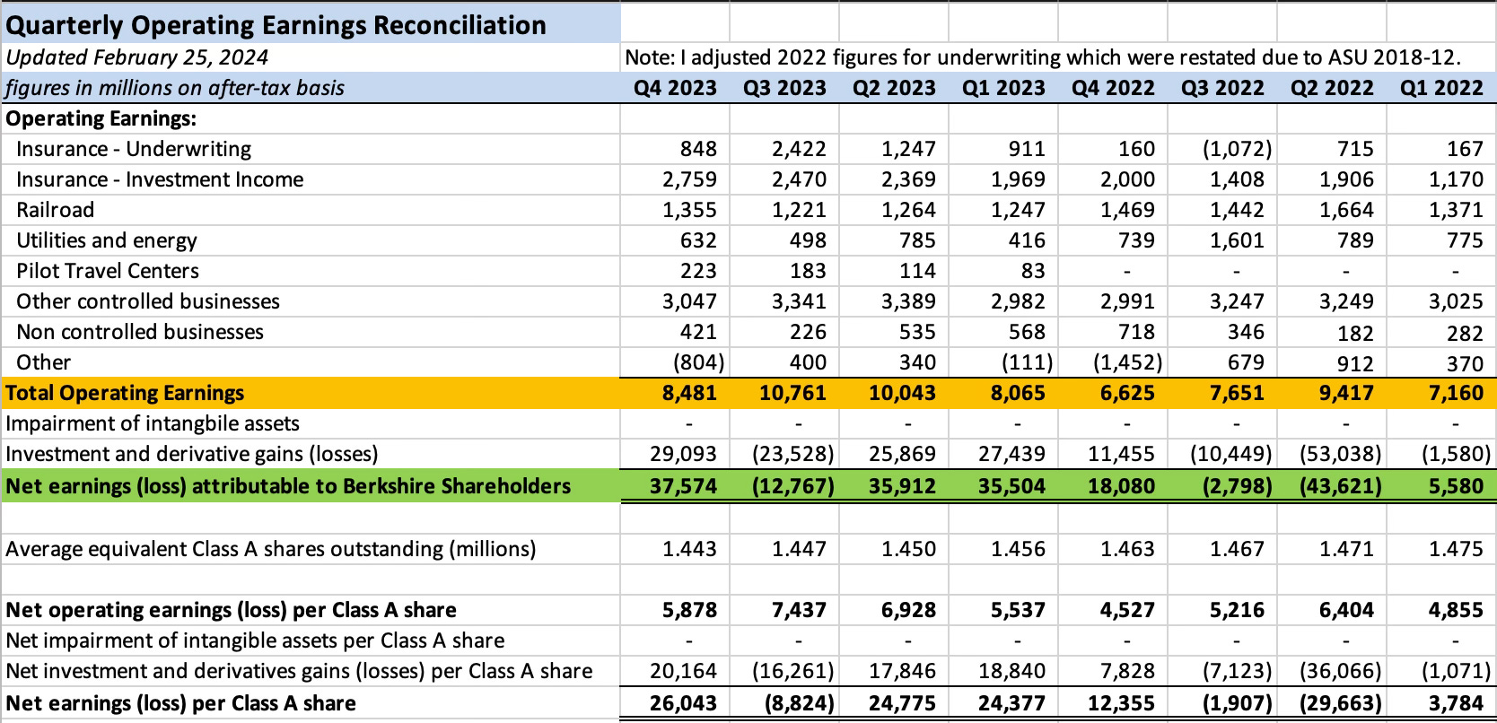Select Other controlled businesses value 3,025
Screen dimensions: 1497x723
coord(1456,301)
